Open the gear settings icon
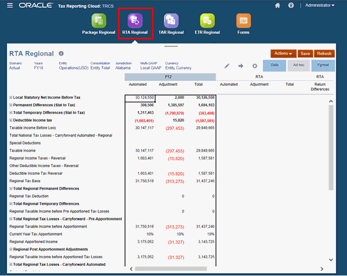This screenshot has width=347, height=276. [255, 66]
